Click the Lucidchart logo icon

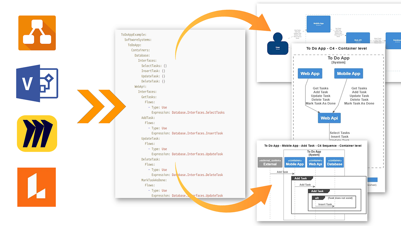[37, 187]
